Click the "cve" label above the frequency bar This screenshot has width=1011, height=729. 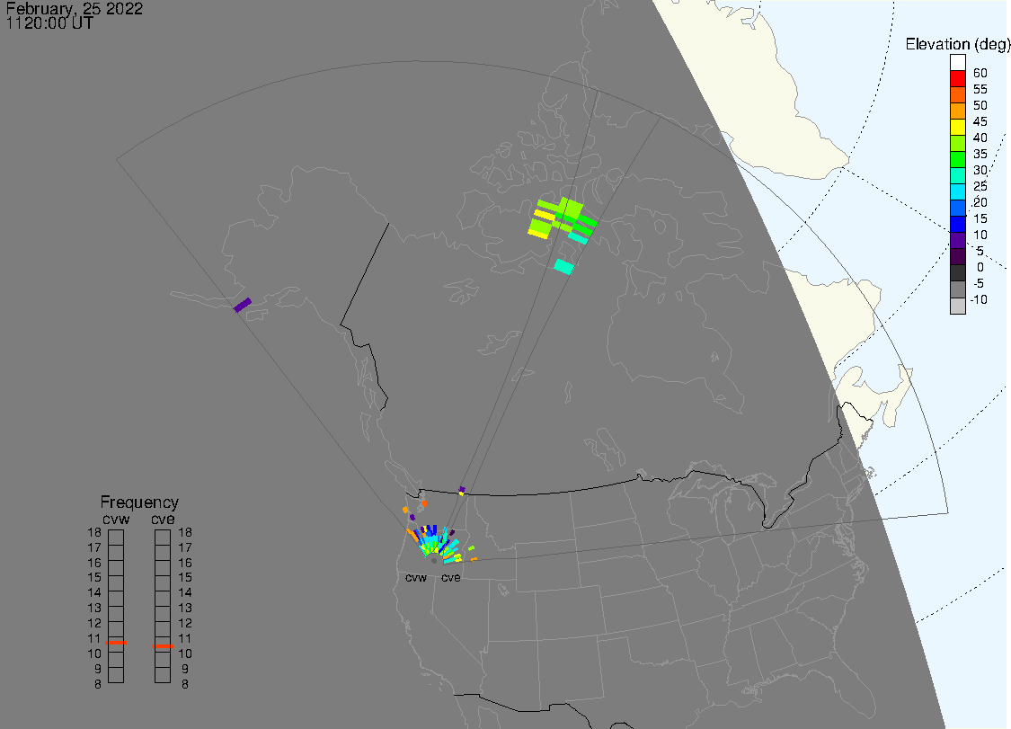pos(163,520)
